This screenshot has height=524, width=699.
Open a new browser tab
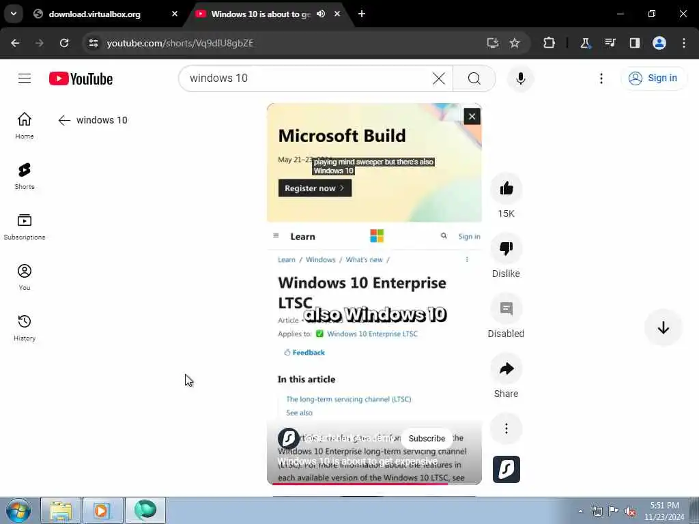coord(362,14)
